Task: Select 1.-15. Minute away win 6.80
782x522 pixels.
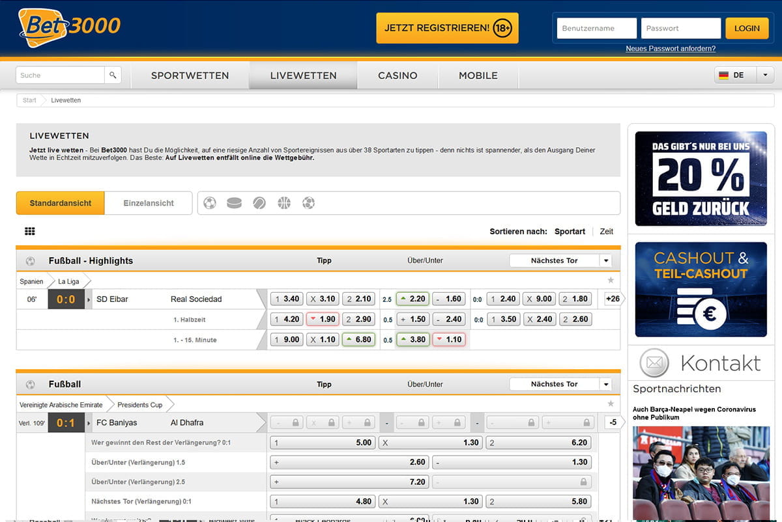Action: tap(358, 340)
